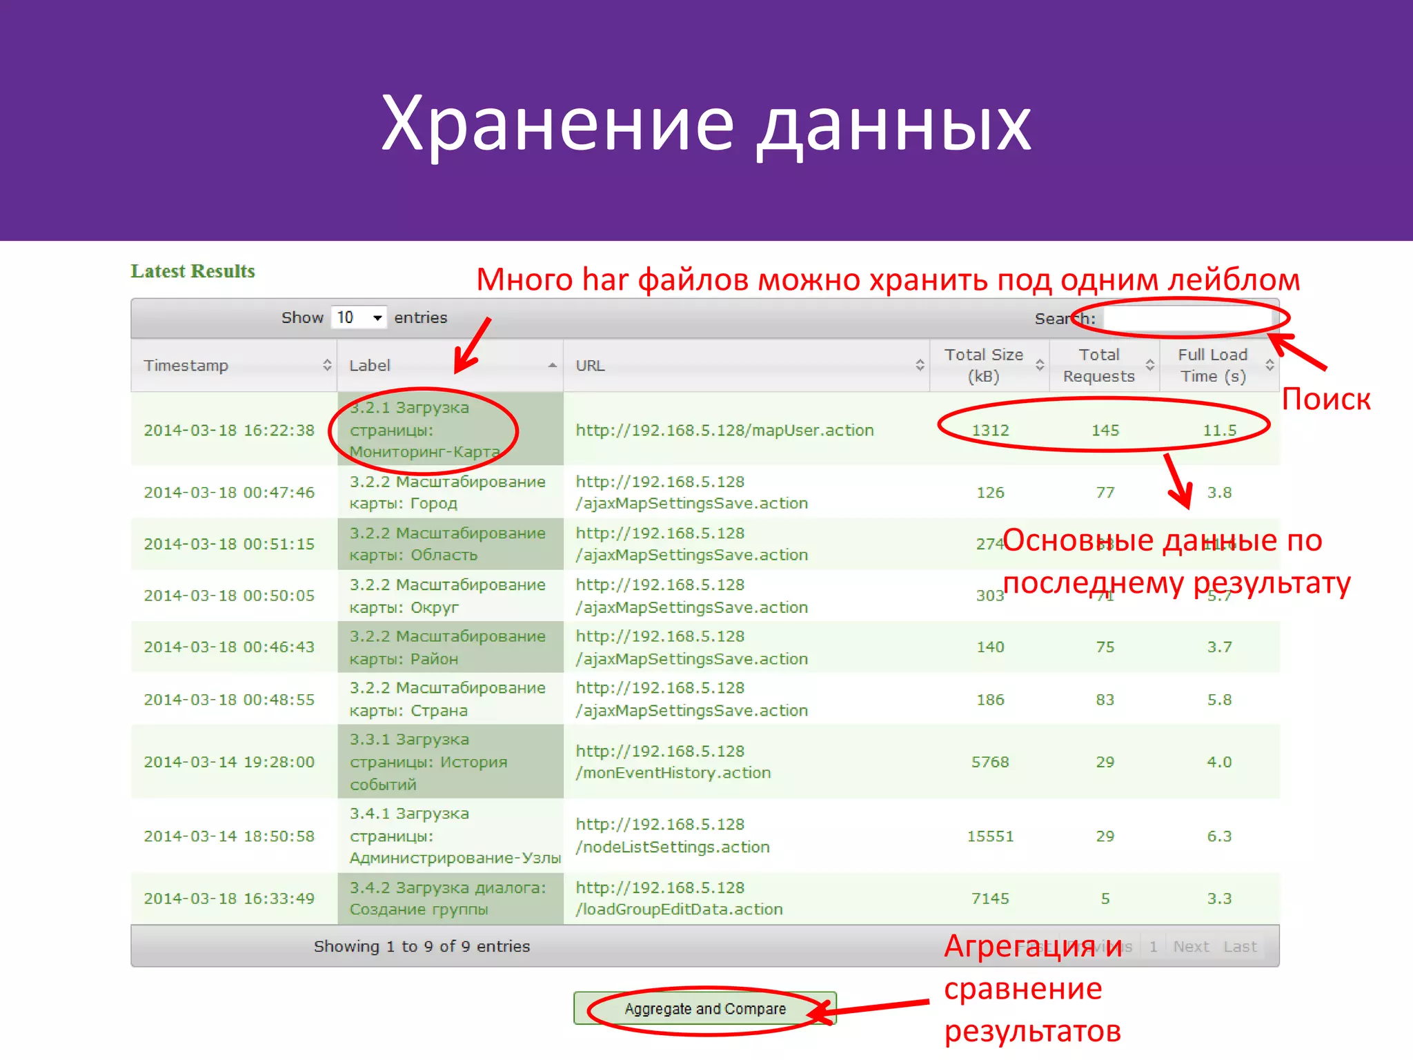
Task: Sort table by Timestamp column
Action: point(234,365)
